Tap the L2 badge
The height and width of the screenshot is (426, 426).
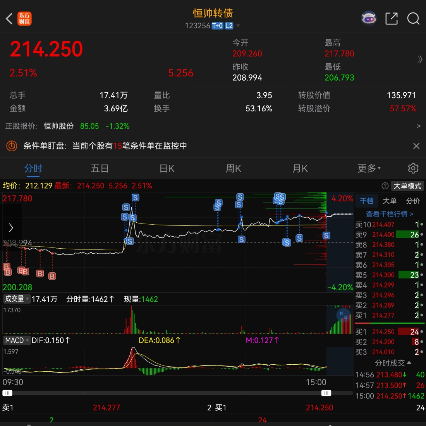tap(229, 26)
